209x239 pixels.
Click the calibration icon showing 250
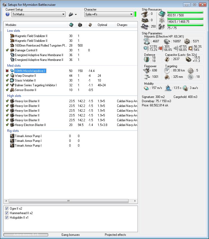click(x=144, y=26)
